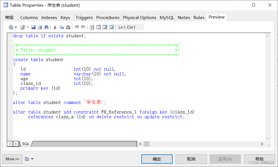Click the Save toolbar icon

[x=34, y=27]
